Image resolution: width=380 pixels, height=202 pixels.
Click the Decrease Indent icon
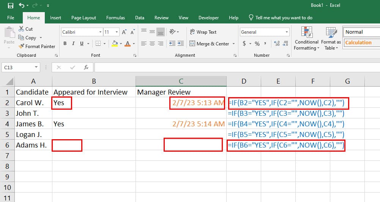(172, 44)
